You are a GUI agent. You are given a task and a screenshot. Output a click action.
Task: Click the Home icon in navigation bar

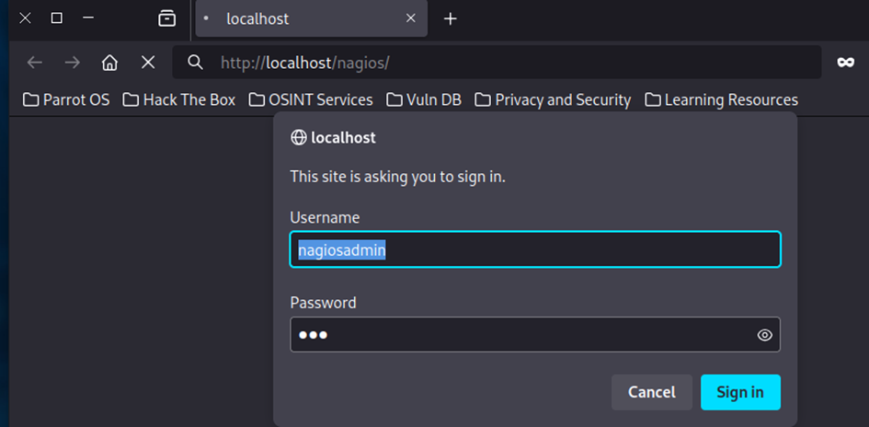(109, 63)
